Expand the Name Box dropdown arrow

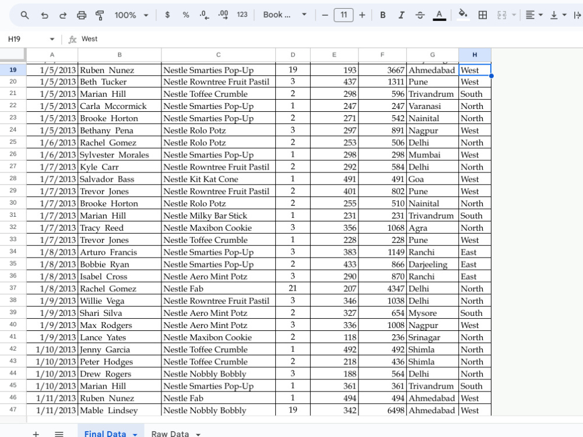point(52,39)
